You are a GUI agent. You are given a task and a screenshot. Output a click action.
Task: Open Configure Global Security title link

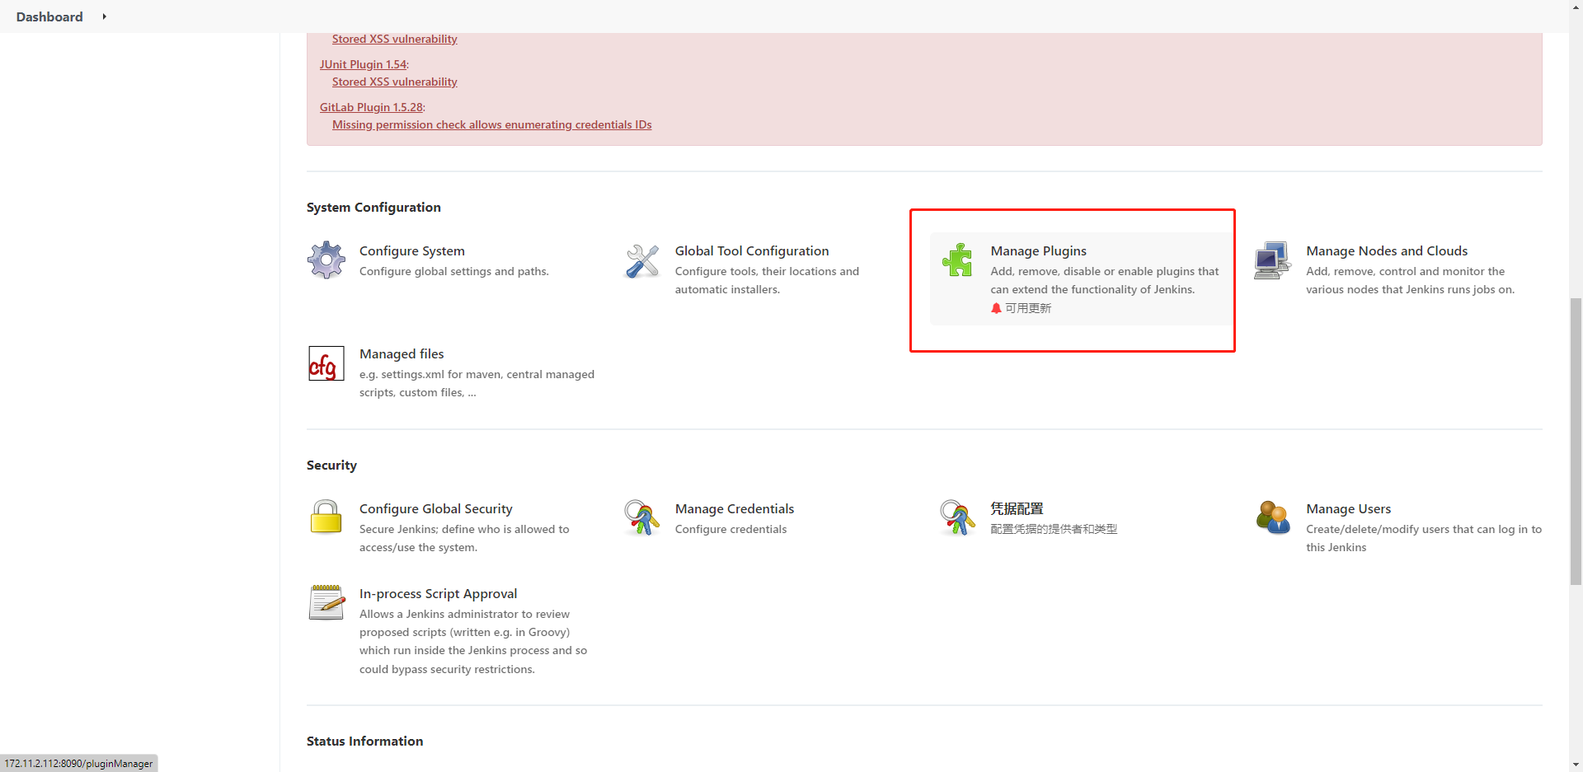pos(436,508)
